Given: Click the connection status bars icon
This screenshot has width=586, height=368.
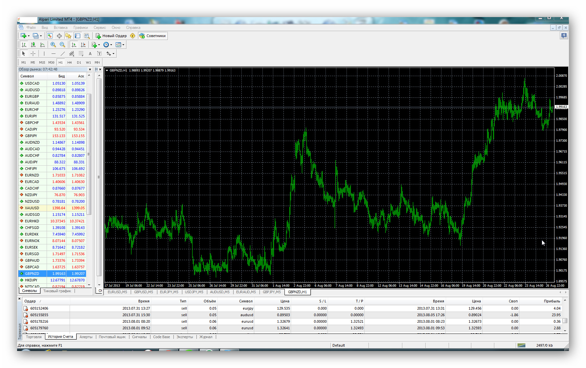Looking at the screenshot, I should click(x=521, y=345).
